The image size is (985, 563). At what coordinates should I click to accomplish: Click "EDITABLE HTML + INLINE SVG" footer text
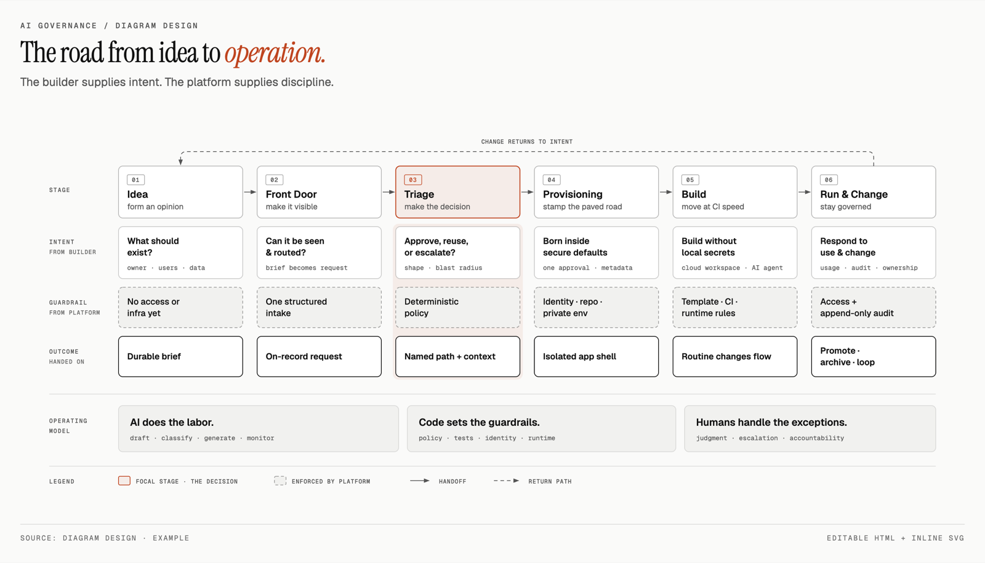(896, 538)
